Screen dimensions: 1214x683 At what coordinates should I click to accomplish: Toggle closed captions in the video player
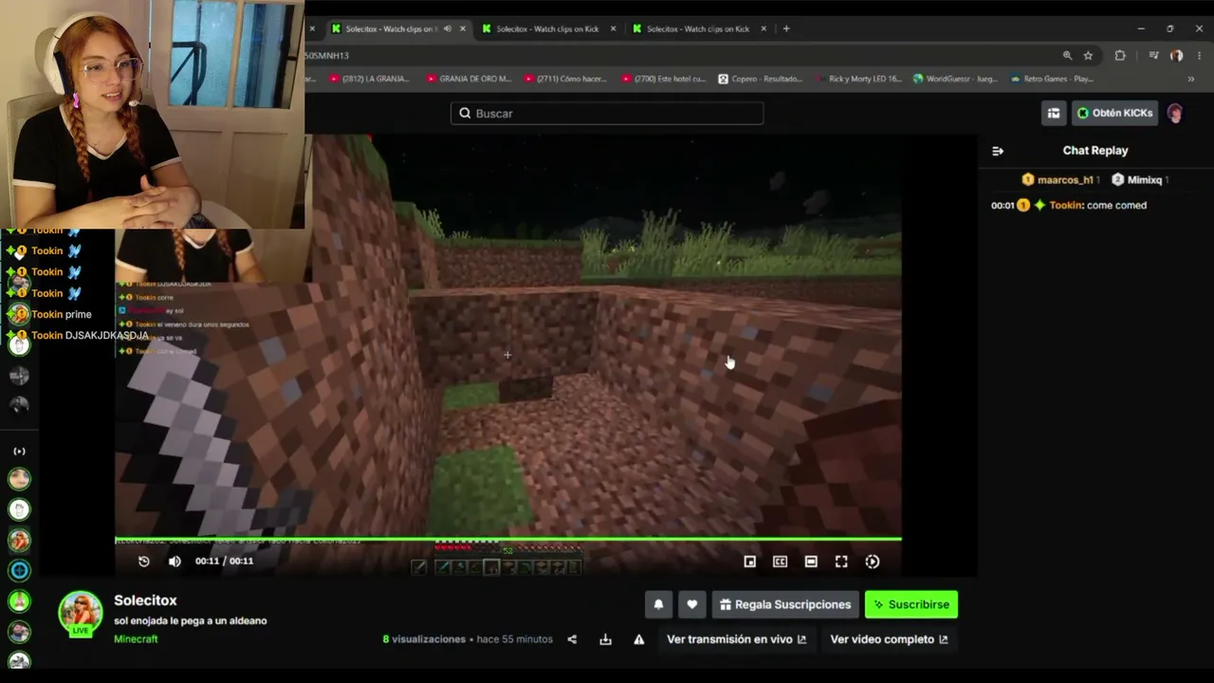pos(780,562)
